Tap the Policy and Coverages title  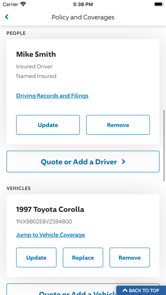(x=83, y=17)
